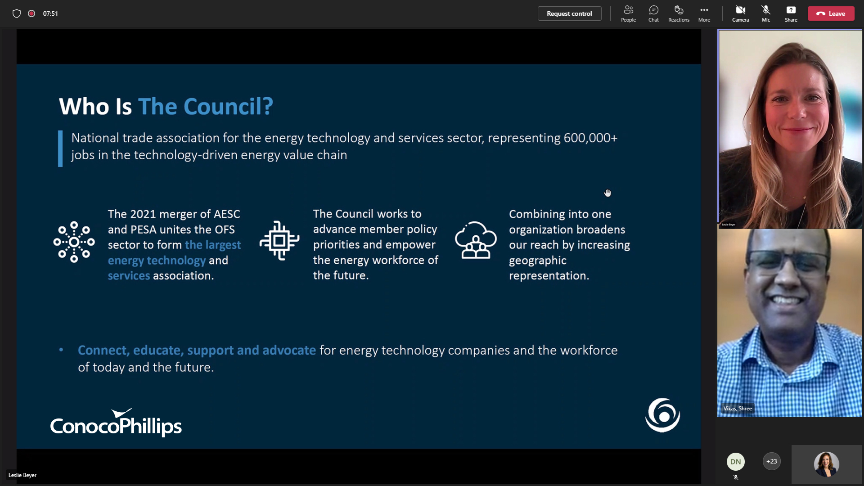Click the muted mic icon under DN
The image size is (864, 486).
tap(736, 477)
